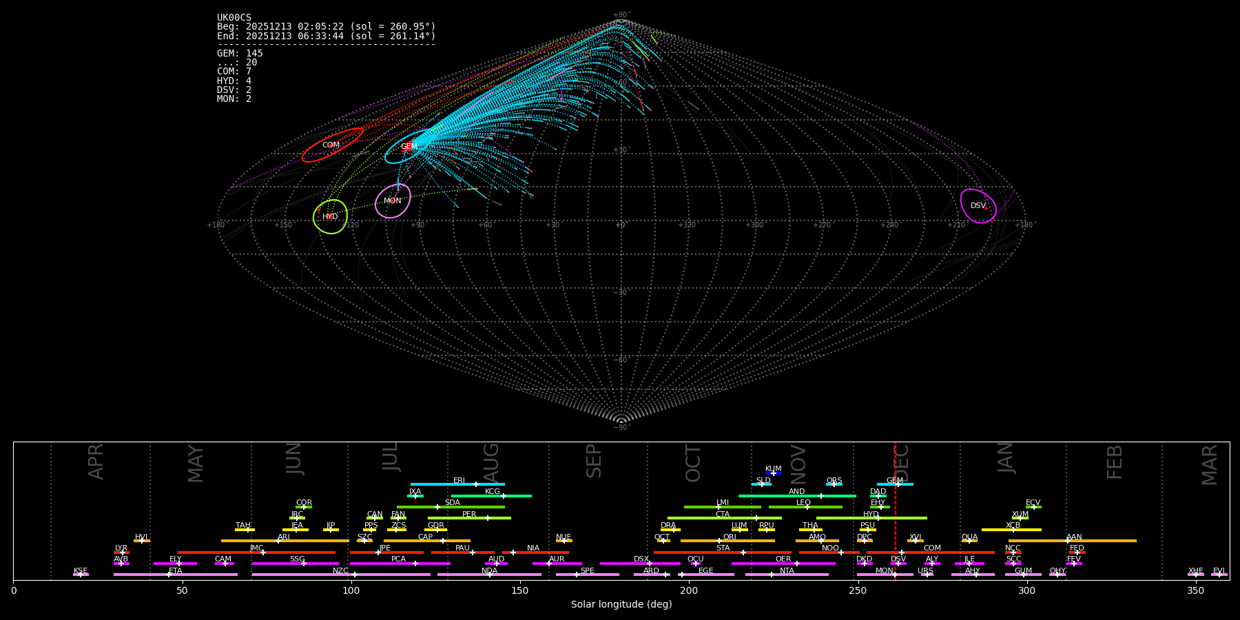The height and width of the screenshot is (620, 1240).
Task: Click the DSV radiant label in magenta ellipse
Action: pos(978,206)
